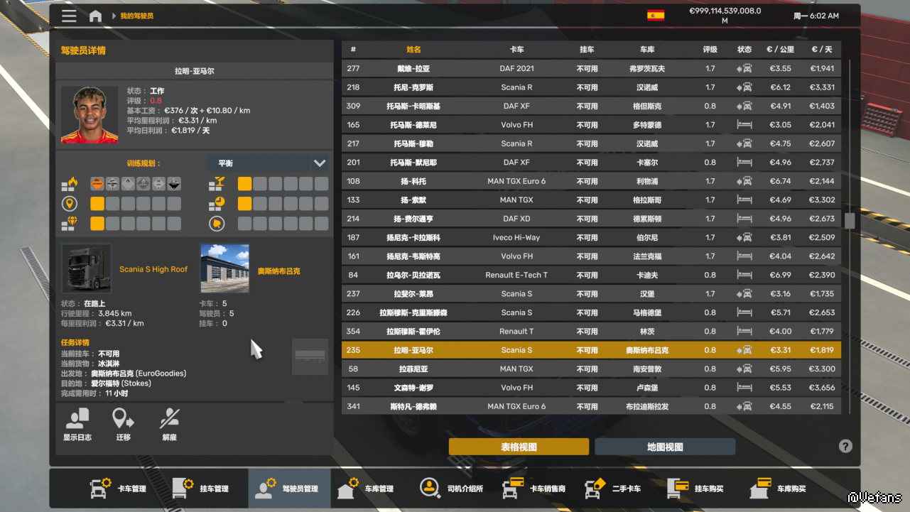
Task: Select driver row 拉菲尼亚
Action: (591, 369)
